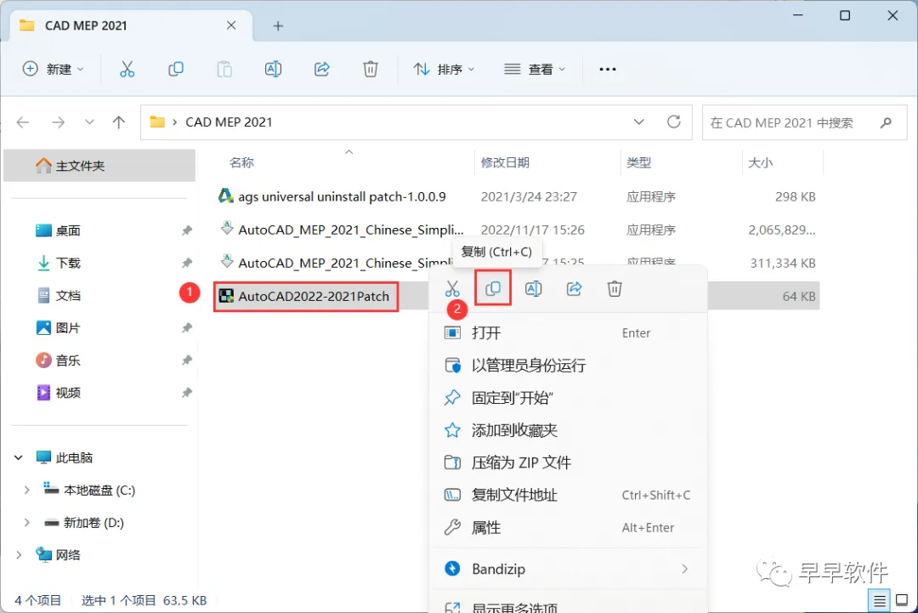Open recent locations dropdown chevron
This screenshot has height=613, width=918.
pyautogui.click(x=89, y=122)
